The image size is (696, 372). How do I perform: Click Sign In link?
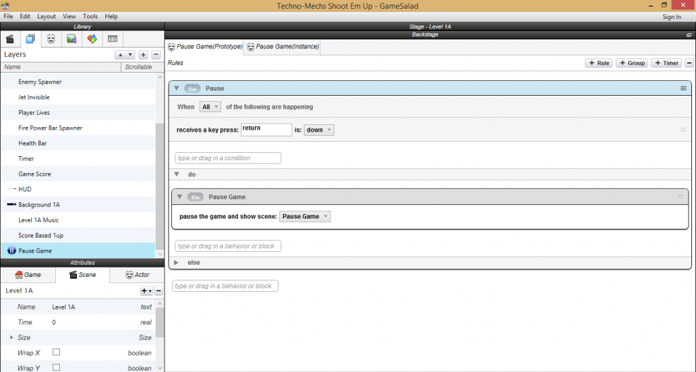672,17
